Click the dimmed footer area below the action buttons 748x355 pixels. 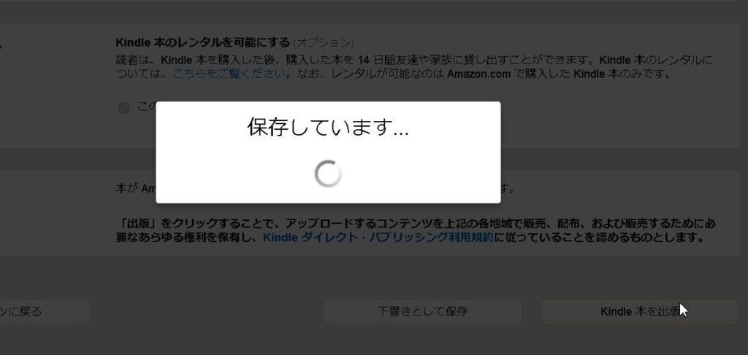coord(374,340)
